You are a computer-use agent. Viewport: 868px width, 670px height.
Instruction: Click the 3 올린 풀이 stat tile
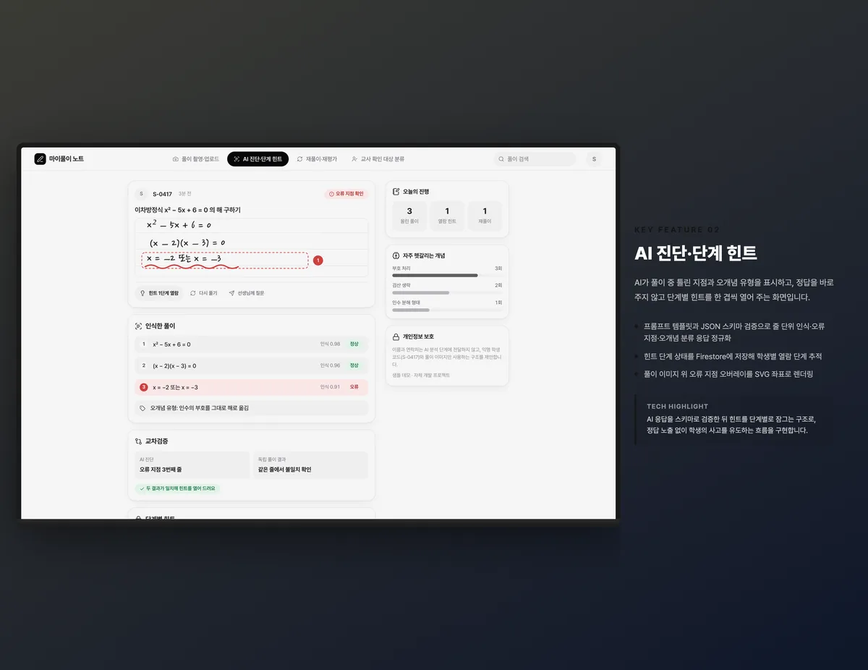tap(409, 216)
